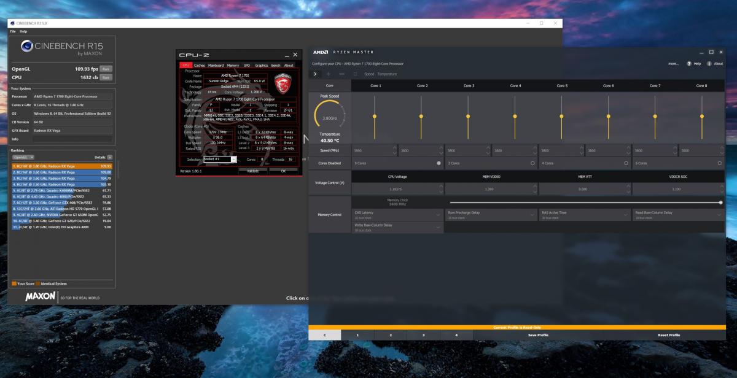The width and height of the screenshot is (737, 378).
Task: Toggle the Speed/Temperature checkbox in Ryzen Master
Action: (x=355, y=74)
